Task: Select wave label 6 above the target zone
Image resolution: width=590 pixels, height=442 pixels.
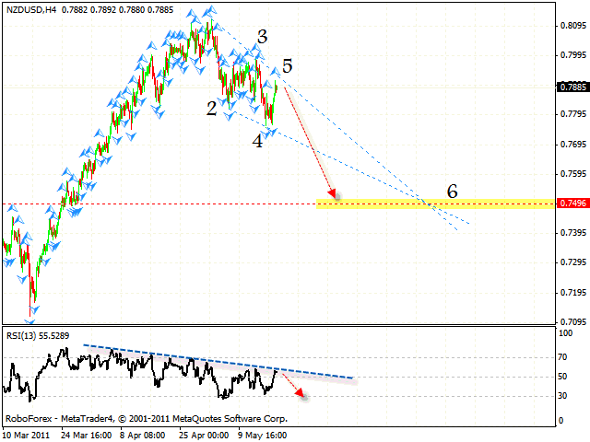Action: pos(452,191)
